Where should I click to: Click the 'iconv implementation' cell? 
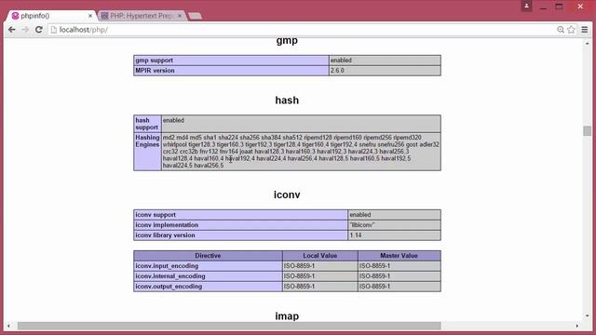coord(240,225)
